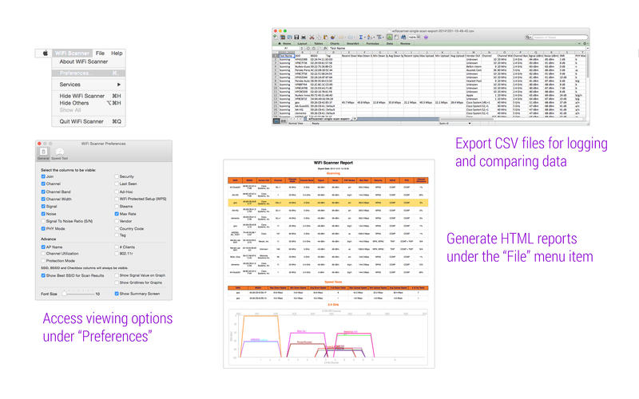Enable the Last Seen column checkbox

pos(117,184)
